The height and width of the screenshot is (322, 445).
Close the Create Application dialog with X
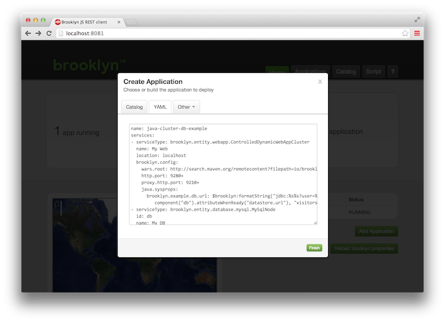tap(320, 82)
